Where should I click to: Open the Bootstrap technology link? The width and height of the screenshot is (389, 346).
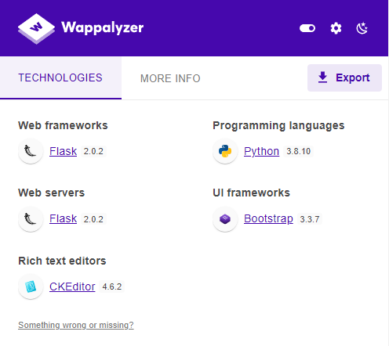pyautogui.click(x=268, y=218)
